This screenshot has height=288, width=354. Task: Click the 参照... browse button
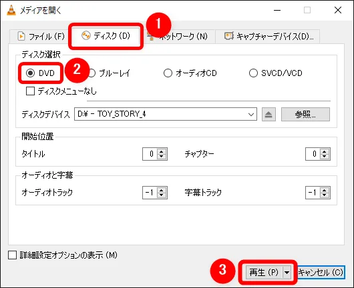(x=305, y=115)
